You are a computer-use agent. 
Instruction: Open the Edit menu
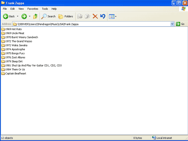pyautogui.click(x=13, y=9)
